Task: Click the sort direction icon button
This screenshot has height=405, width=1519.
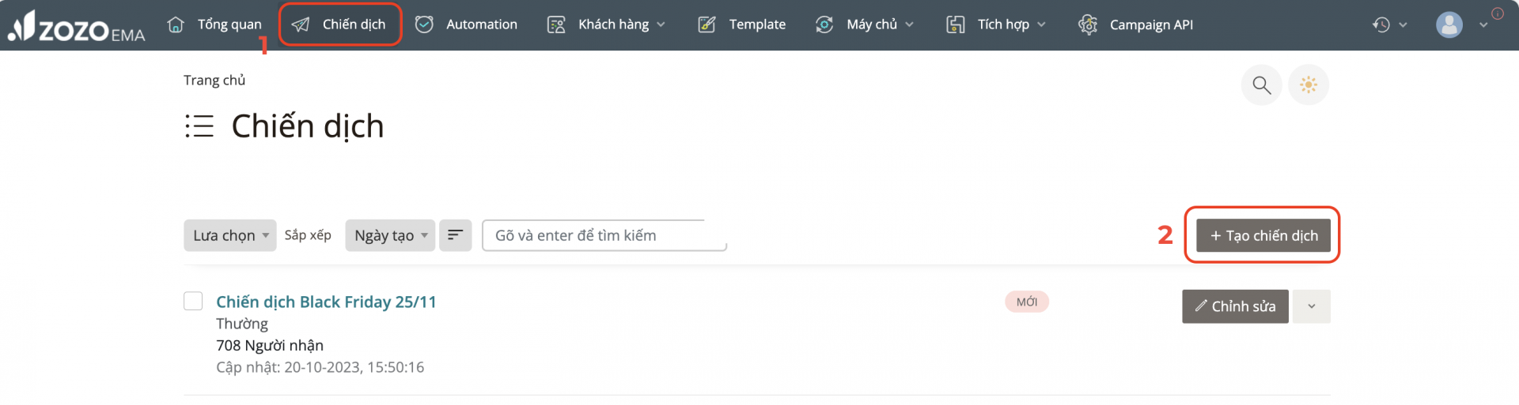Action: click(x=455, y=235)
